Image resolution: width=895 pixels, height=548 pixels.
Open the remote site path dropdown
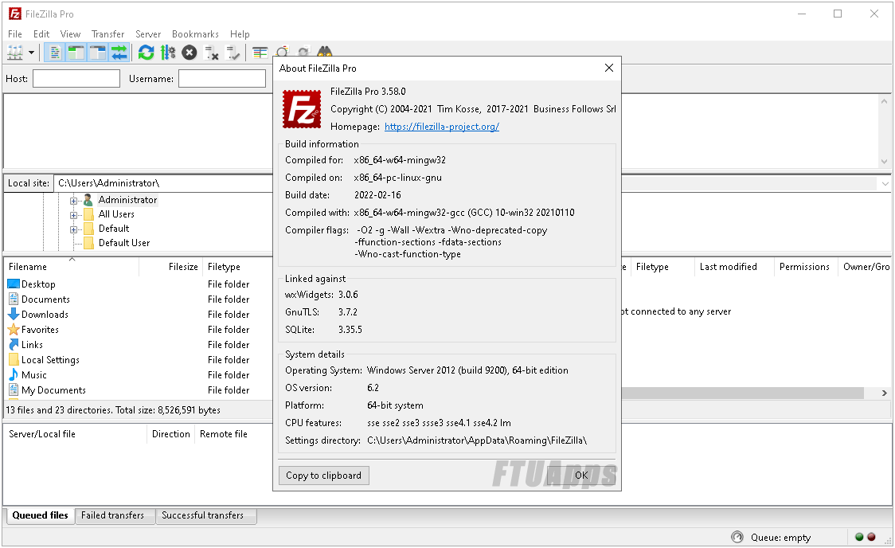coord(885,183)
